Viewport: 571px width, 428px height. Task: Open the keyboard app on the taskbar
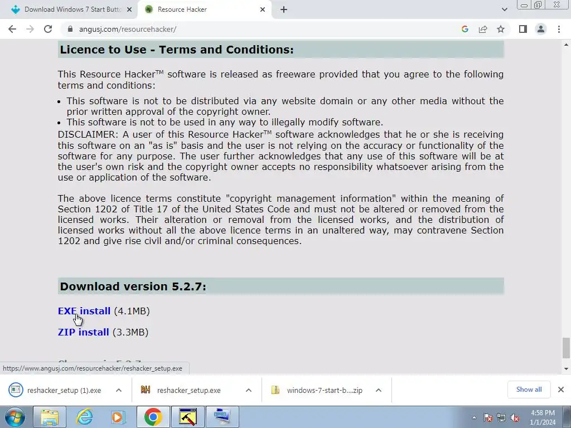click(x=222, y=417)
